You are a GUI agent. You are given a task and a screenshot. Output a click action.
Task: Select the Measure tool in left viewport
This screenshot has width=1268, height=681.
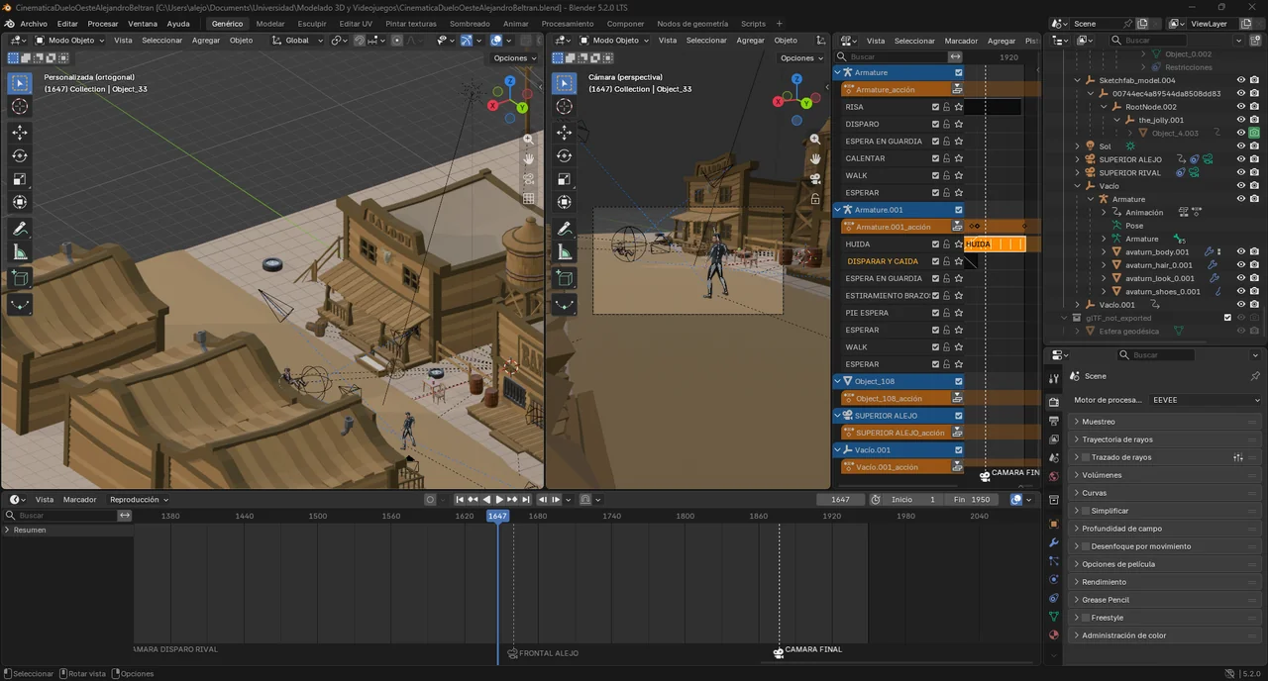(x=20, y=252)
